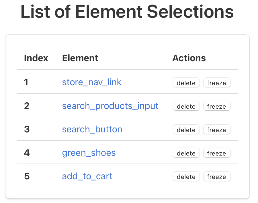Screen dimensions: 258x203
Task: Open the search_products_input element
Action: (110, 106)
